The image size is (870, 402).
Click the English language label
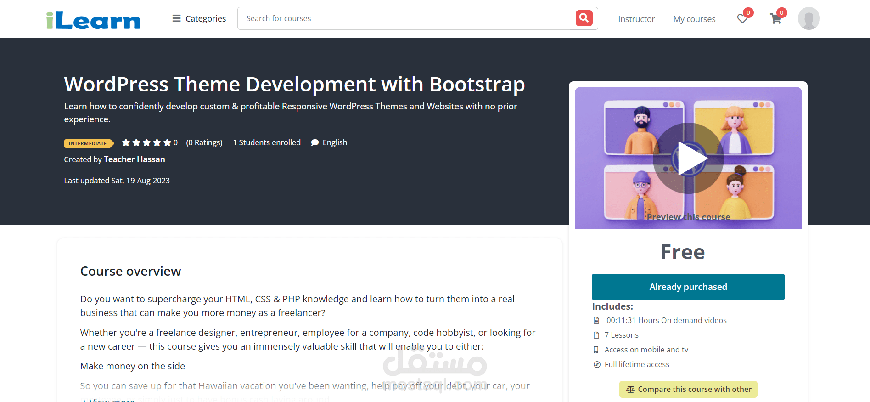click(335, 142)
